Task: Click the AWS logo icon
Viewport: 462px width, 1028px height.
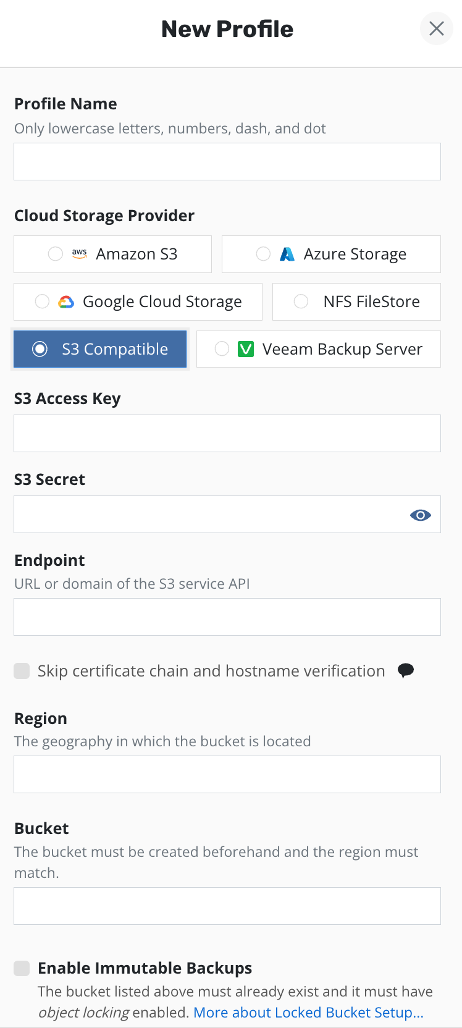Action: tap(80, 254)
